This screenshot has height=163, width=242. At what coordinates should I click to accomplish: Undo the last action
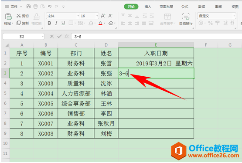pos(50,7)
